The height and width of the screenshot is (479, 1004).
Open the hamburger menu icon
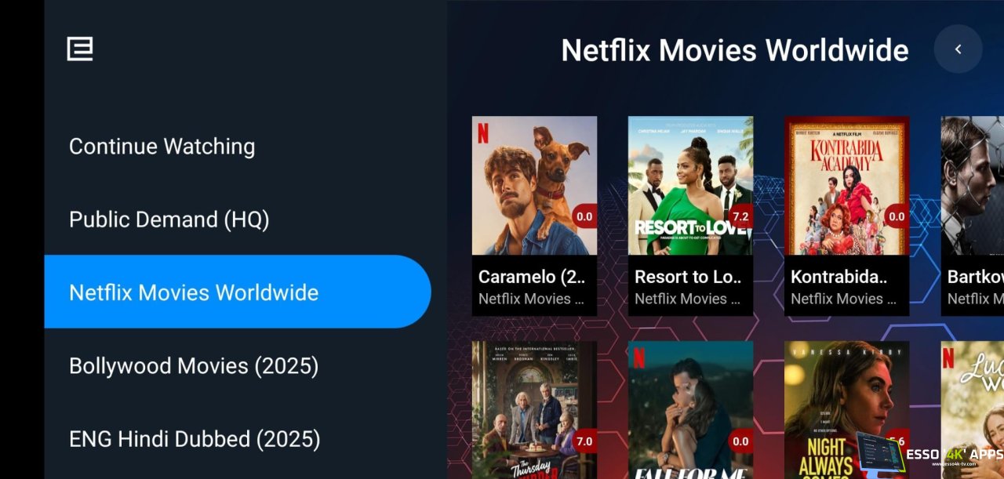[x=79, y=49]
